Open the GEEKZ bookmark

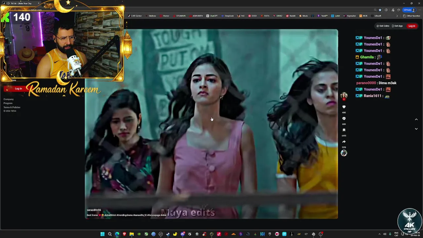click(278, 16)
